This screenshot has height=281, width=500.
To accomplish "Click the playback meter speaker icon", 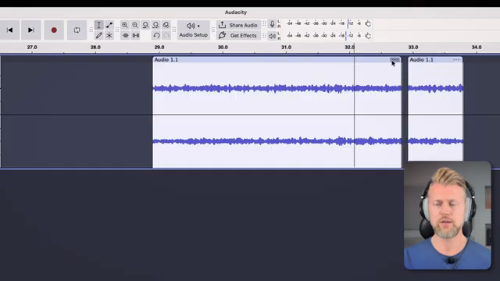I will (272, 36).
